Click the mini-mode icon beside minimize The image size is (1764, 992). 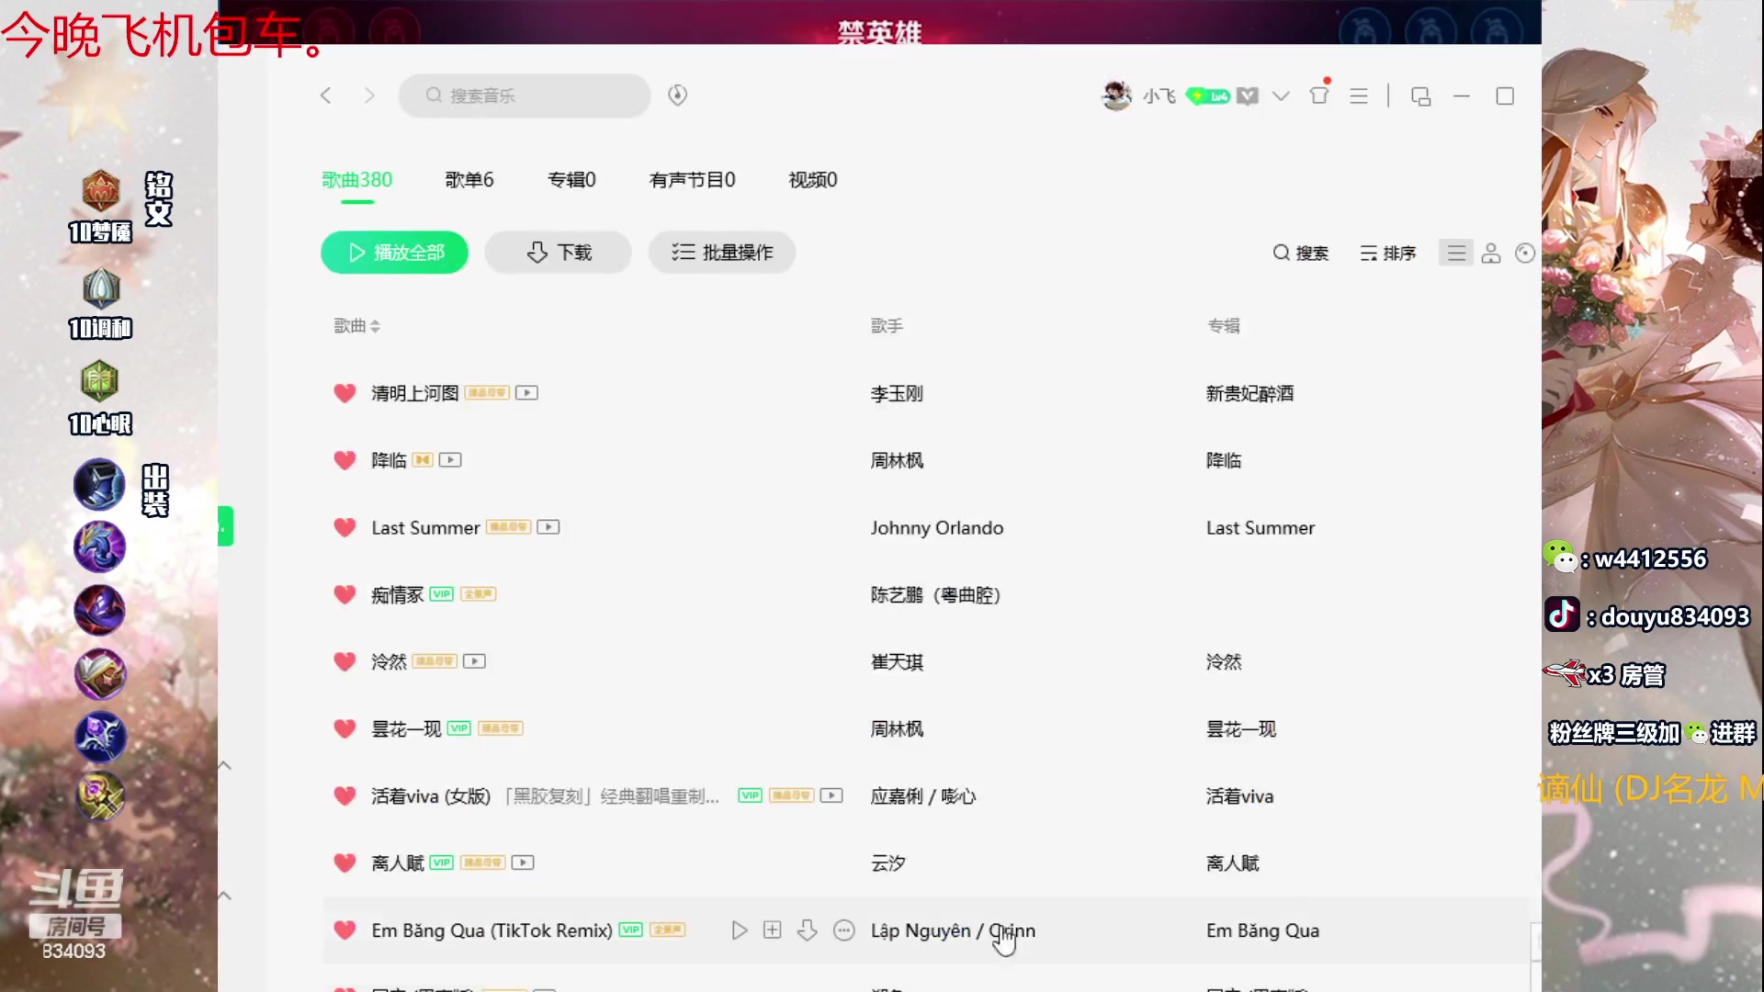(1420, 95)
